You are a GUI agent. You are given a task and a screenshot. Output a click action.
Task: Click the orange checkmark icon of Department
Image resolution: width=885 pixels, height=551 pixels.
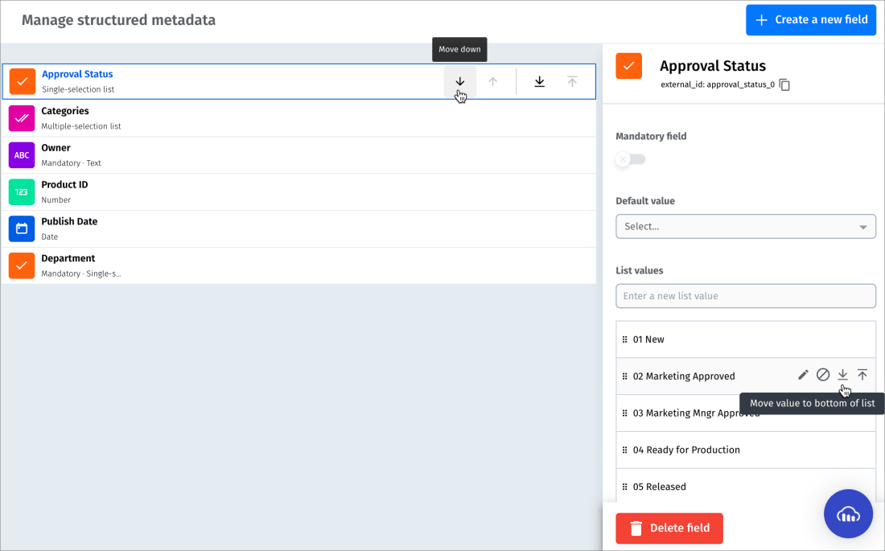pos(22,265)
